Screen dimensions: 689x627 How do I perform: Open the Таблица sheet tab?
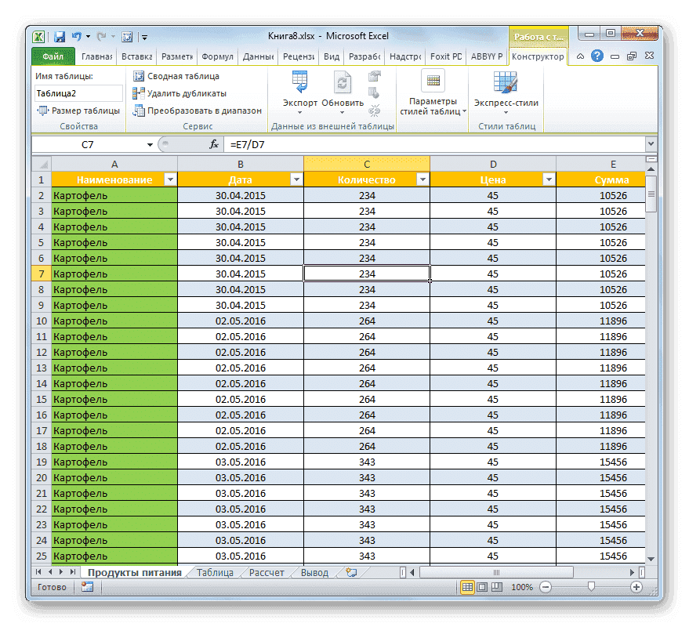[213, 572]
